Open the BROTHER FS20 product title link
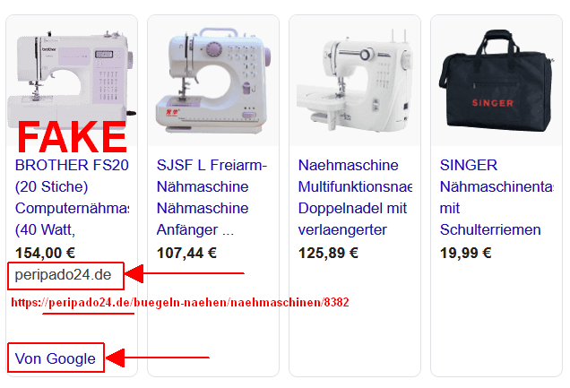This screenshot has width=570, height=388. click(72, 197)
